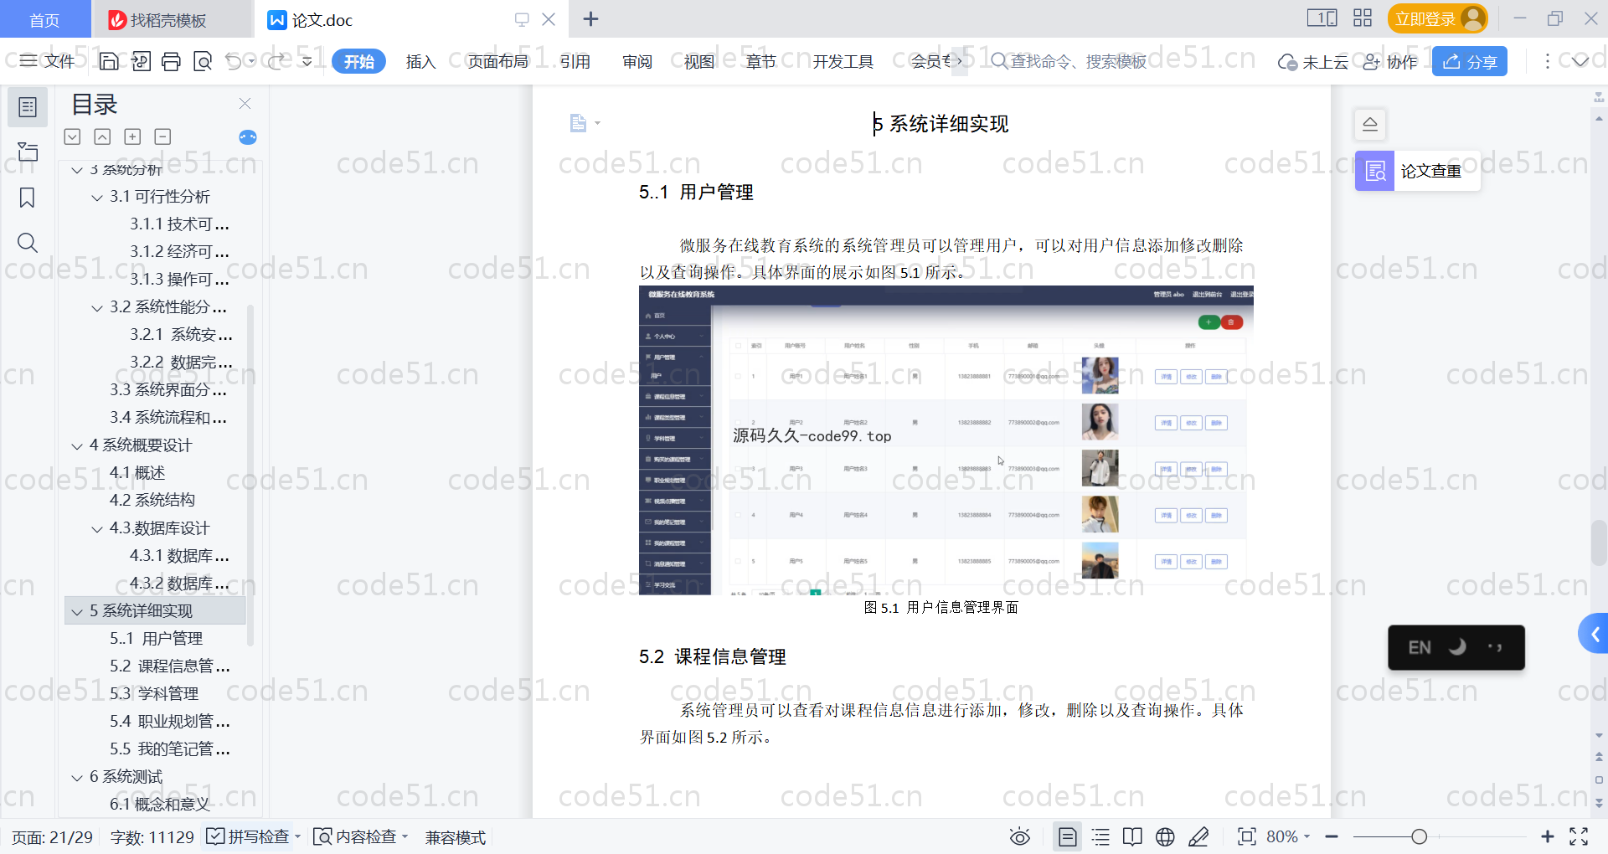Click the export to PDF icon
The height and width of the screenshot is (854, 1608).
click(x=141, y=61)
